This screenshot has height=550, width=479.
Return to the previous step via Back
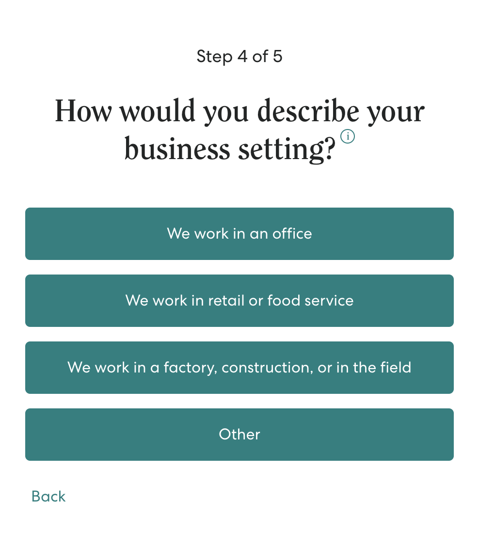coord(48,497)
